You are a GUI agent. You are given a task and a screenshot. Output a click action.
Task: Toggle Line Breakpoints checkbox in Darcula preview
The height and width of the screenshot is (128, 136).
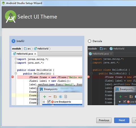(x=125, y=102)
